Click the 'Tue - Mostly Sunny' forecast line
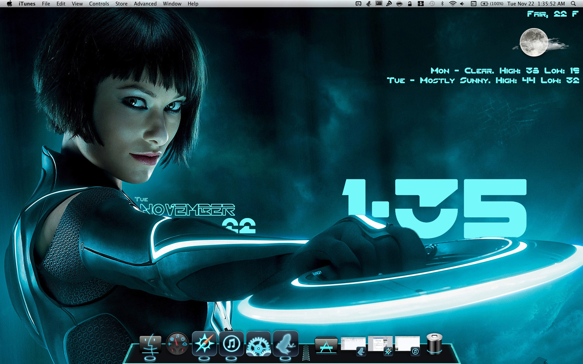Image resolution: width=583 pixels, height=364 pixels. pos(483,80)
